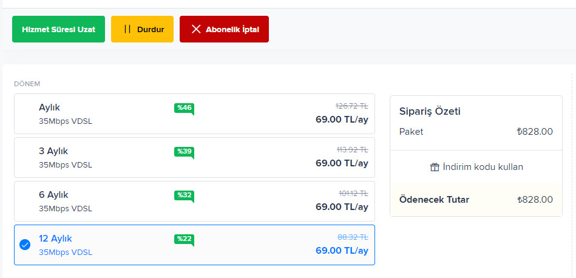Click the Paket ₺828.00 summary row
The width and height of the screenshot is (576, 278).
pyautogui.click(x=476, y=132)
